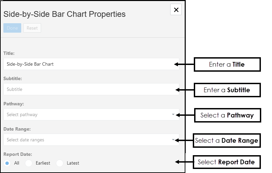Click the Done button
This screenshot has width=272, height=173.
point(12,28)
